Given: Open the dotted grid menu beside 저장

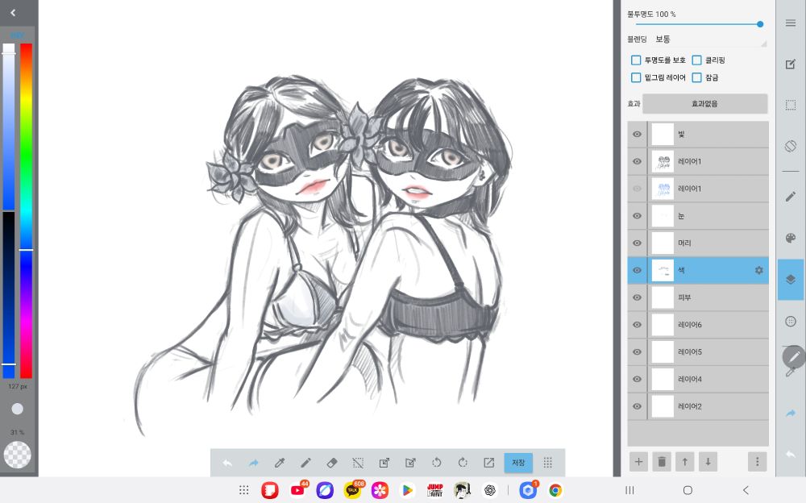Looking at the screenshot, I should tap(548, 463).
